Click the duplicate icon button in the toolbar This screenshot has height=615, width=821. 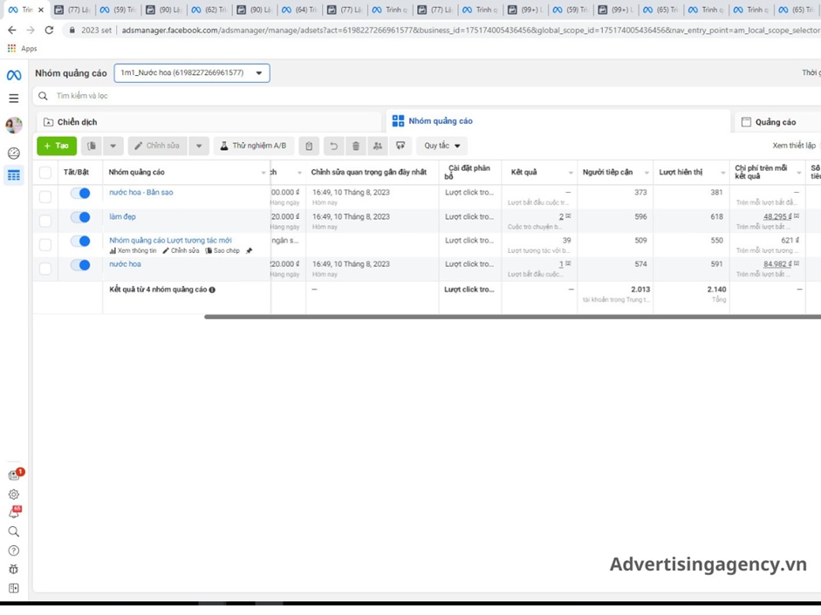coord(92,146)
